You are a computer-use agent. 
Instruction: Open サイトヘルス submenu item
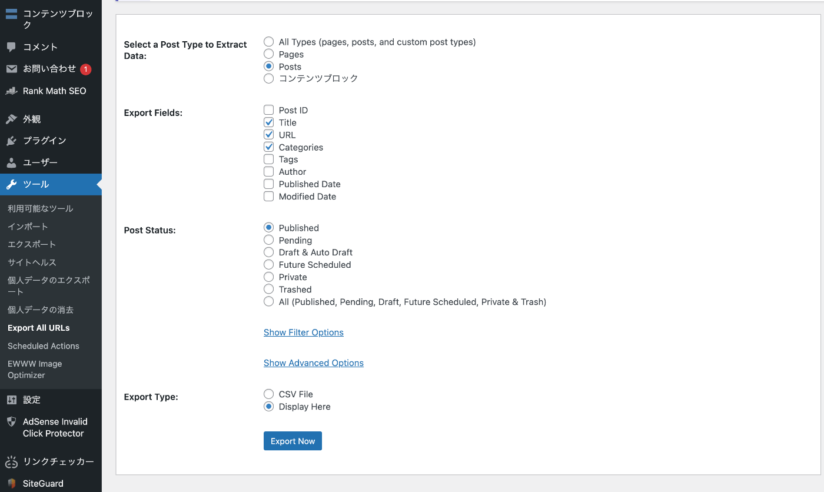32,262
